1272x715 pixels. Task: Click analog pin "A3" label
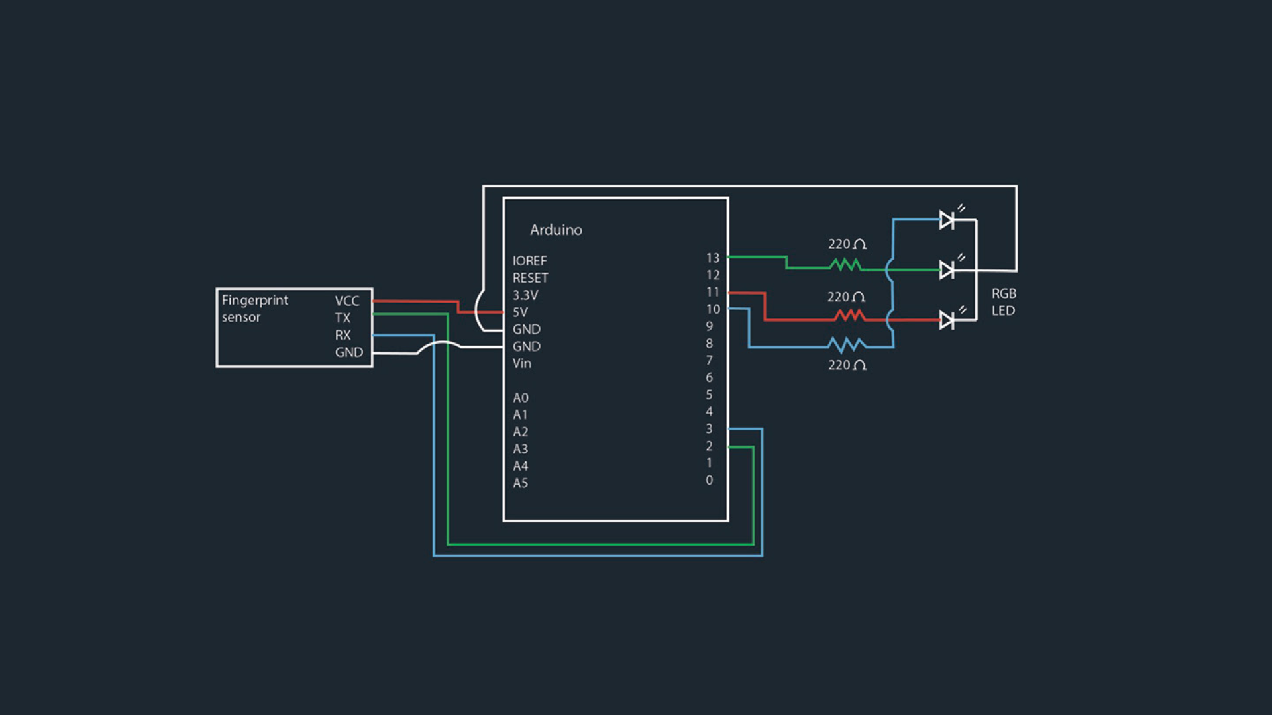coord(520,449)
